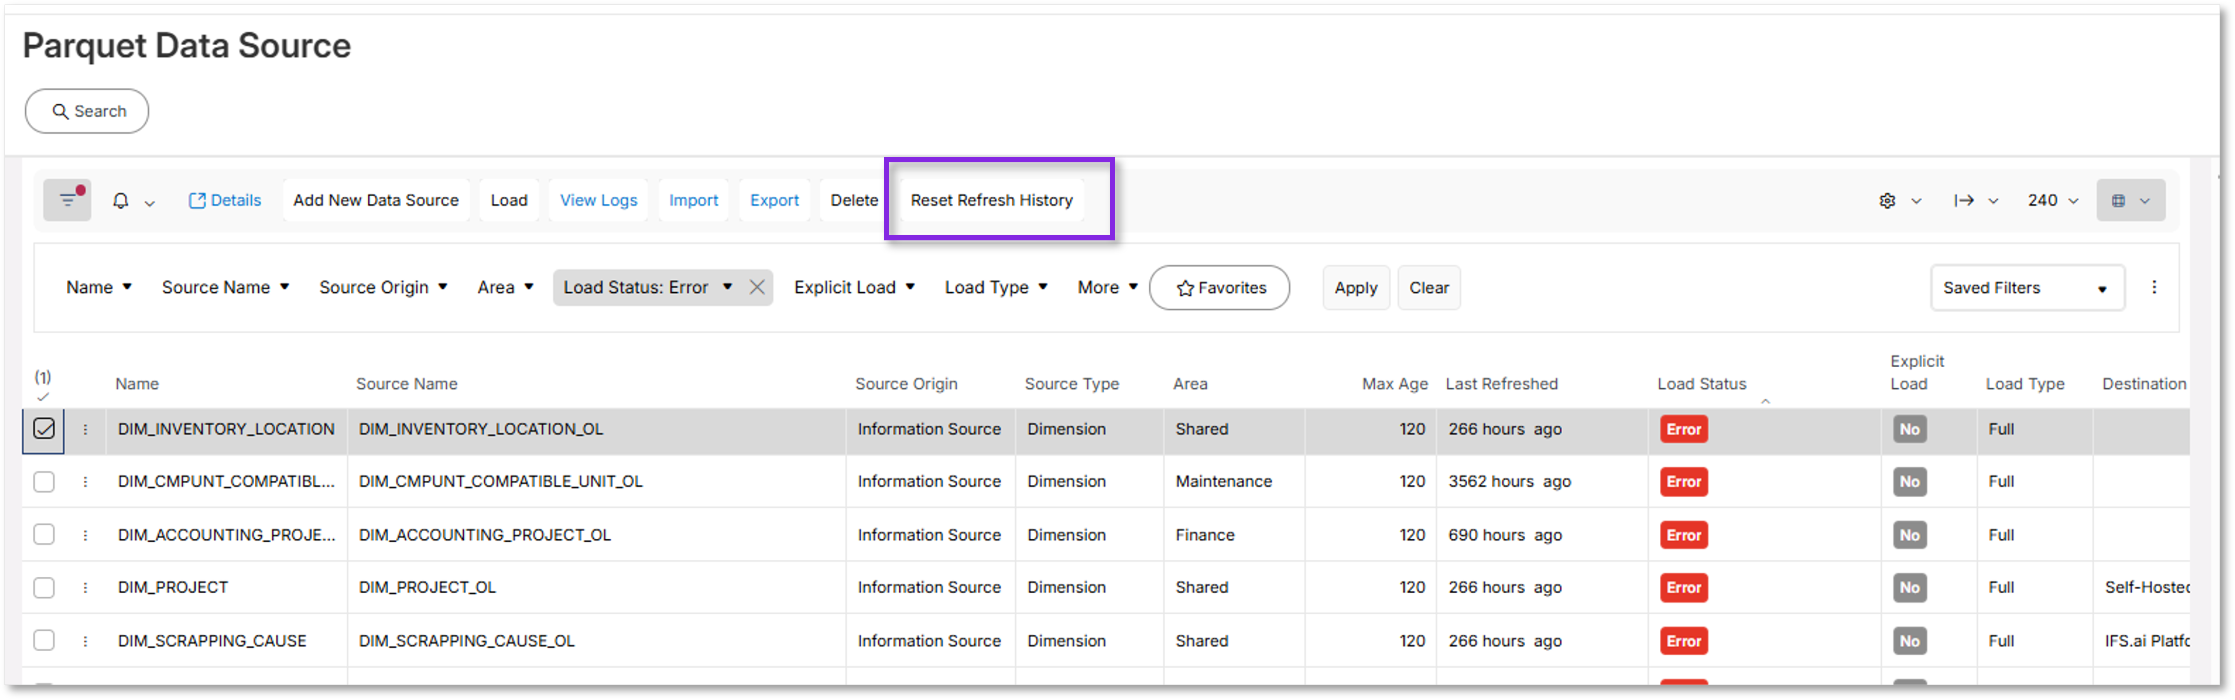Screen dimensions: 2235x700
Task: Open the More filters dropdown
Action: [1107, 287]
